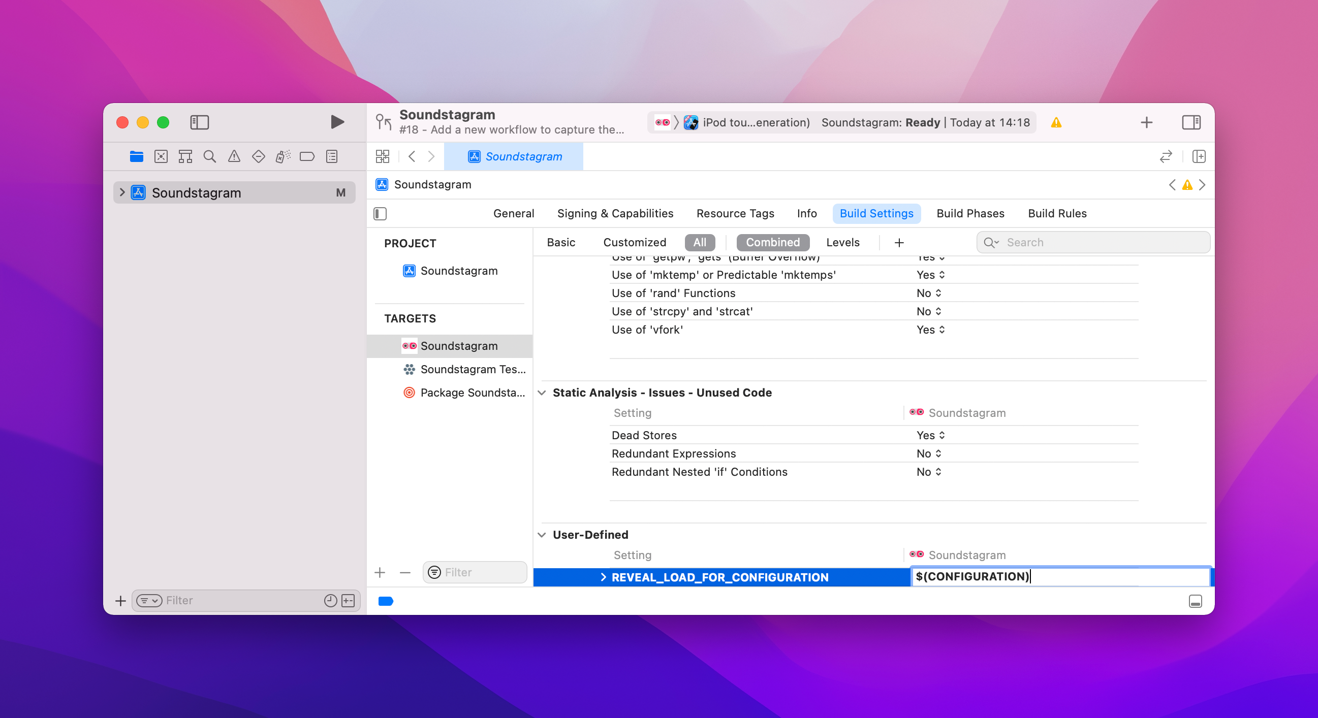Show recent files clock filter
The height and width of the screenshot is (718, 1318).
point(331,600)
